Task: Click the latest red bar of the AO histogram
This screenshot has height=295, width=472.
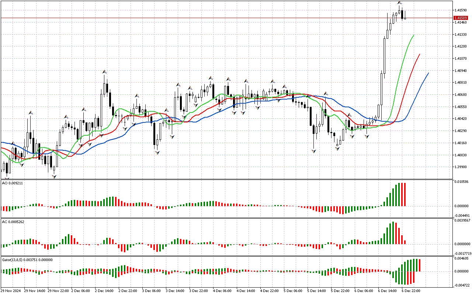Action: click(x=405, y=195)
